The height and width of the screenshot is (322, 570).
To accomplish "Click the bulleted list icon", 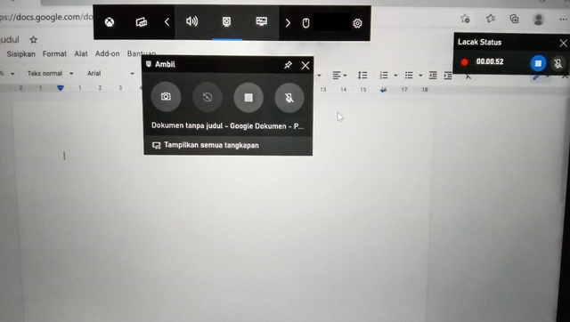I will point(409,75).
